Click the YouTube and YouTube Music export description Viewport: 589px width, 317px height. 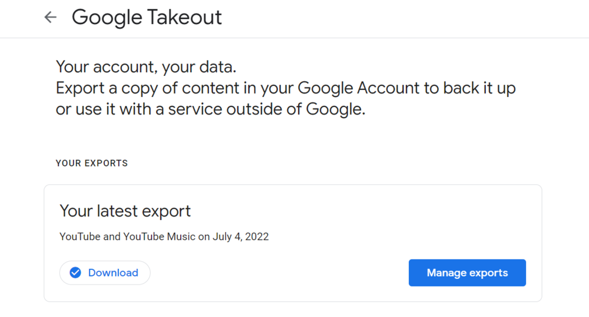164,237
